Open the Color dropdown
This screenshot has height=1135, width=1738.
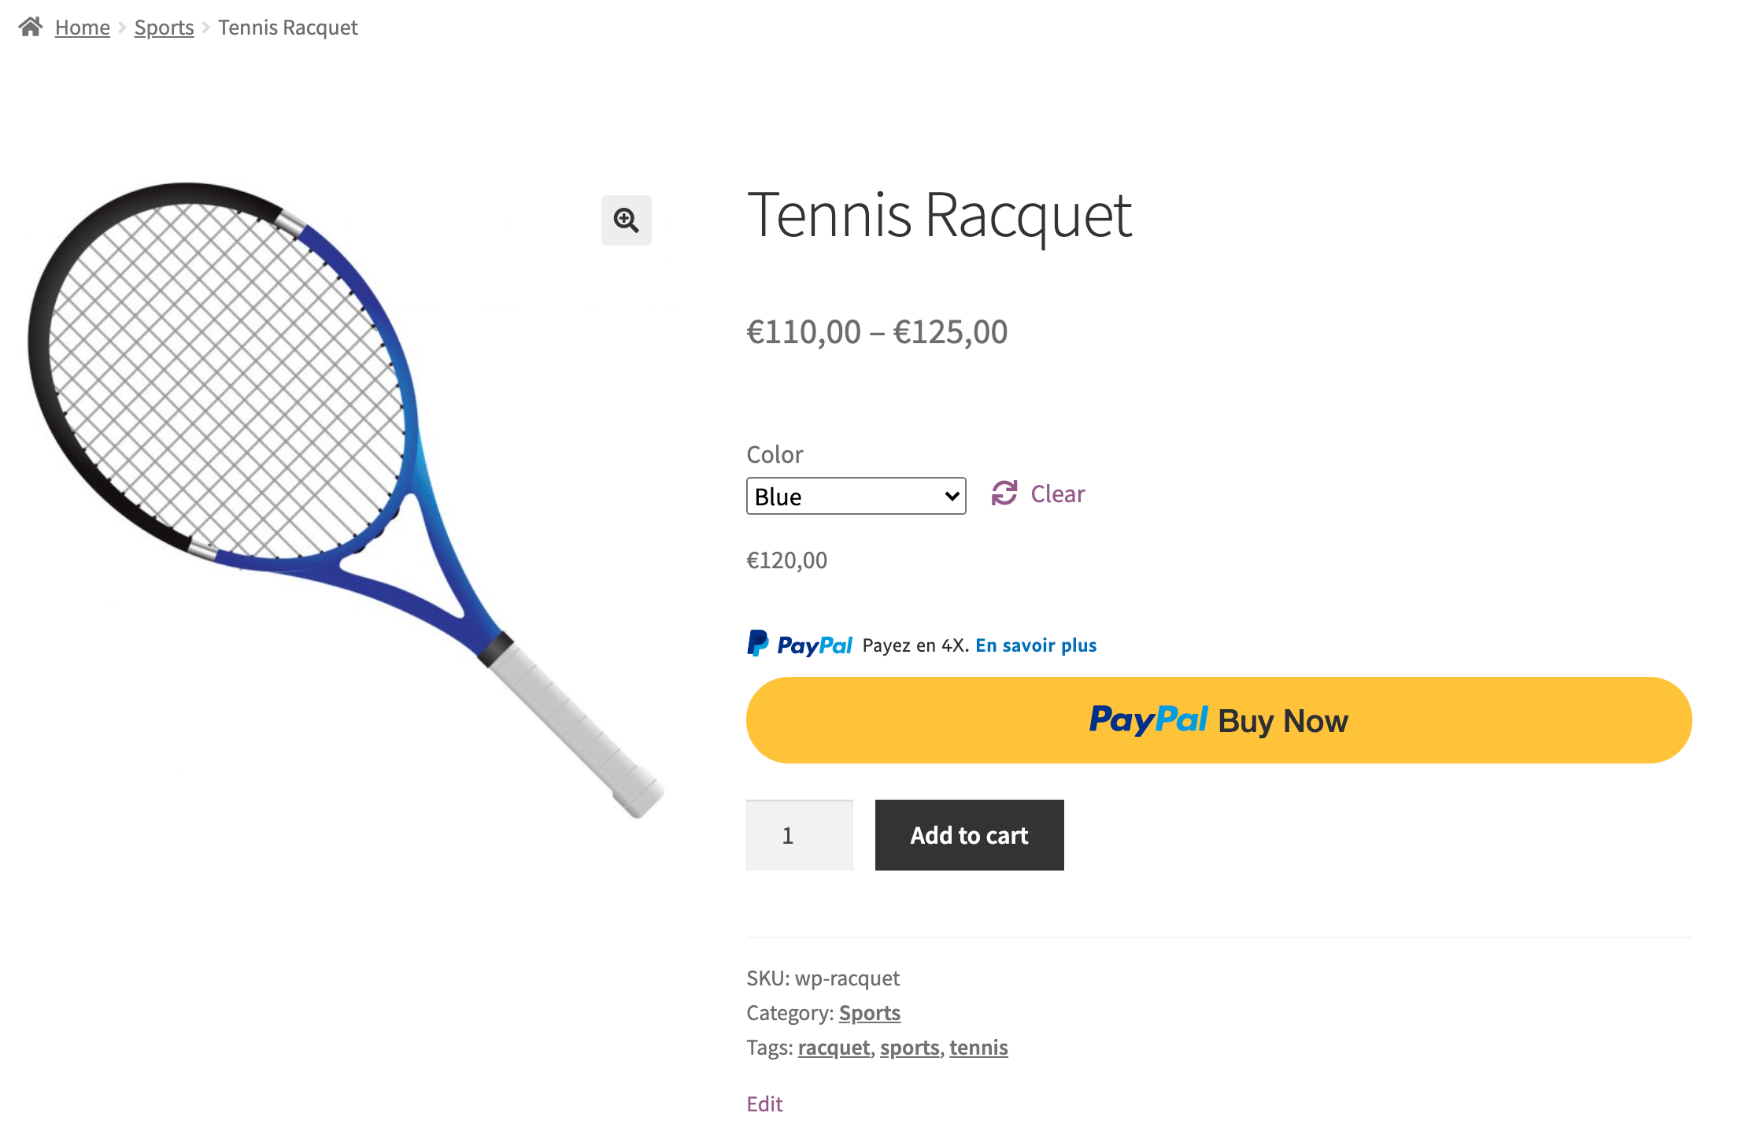tap(856, 496)
